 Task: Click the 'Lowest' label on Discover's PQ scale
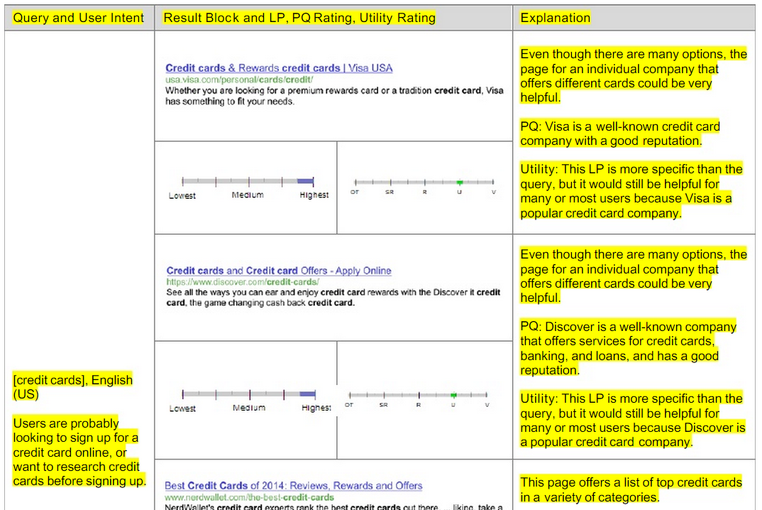[x=182, y=408]
